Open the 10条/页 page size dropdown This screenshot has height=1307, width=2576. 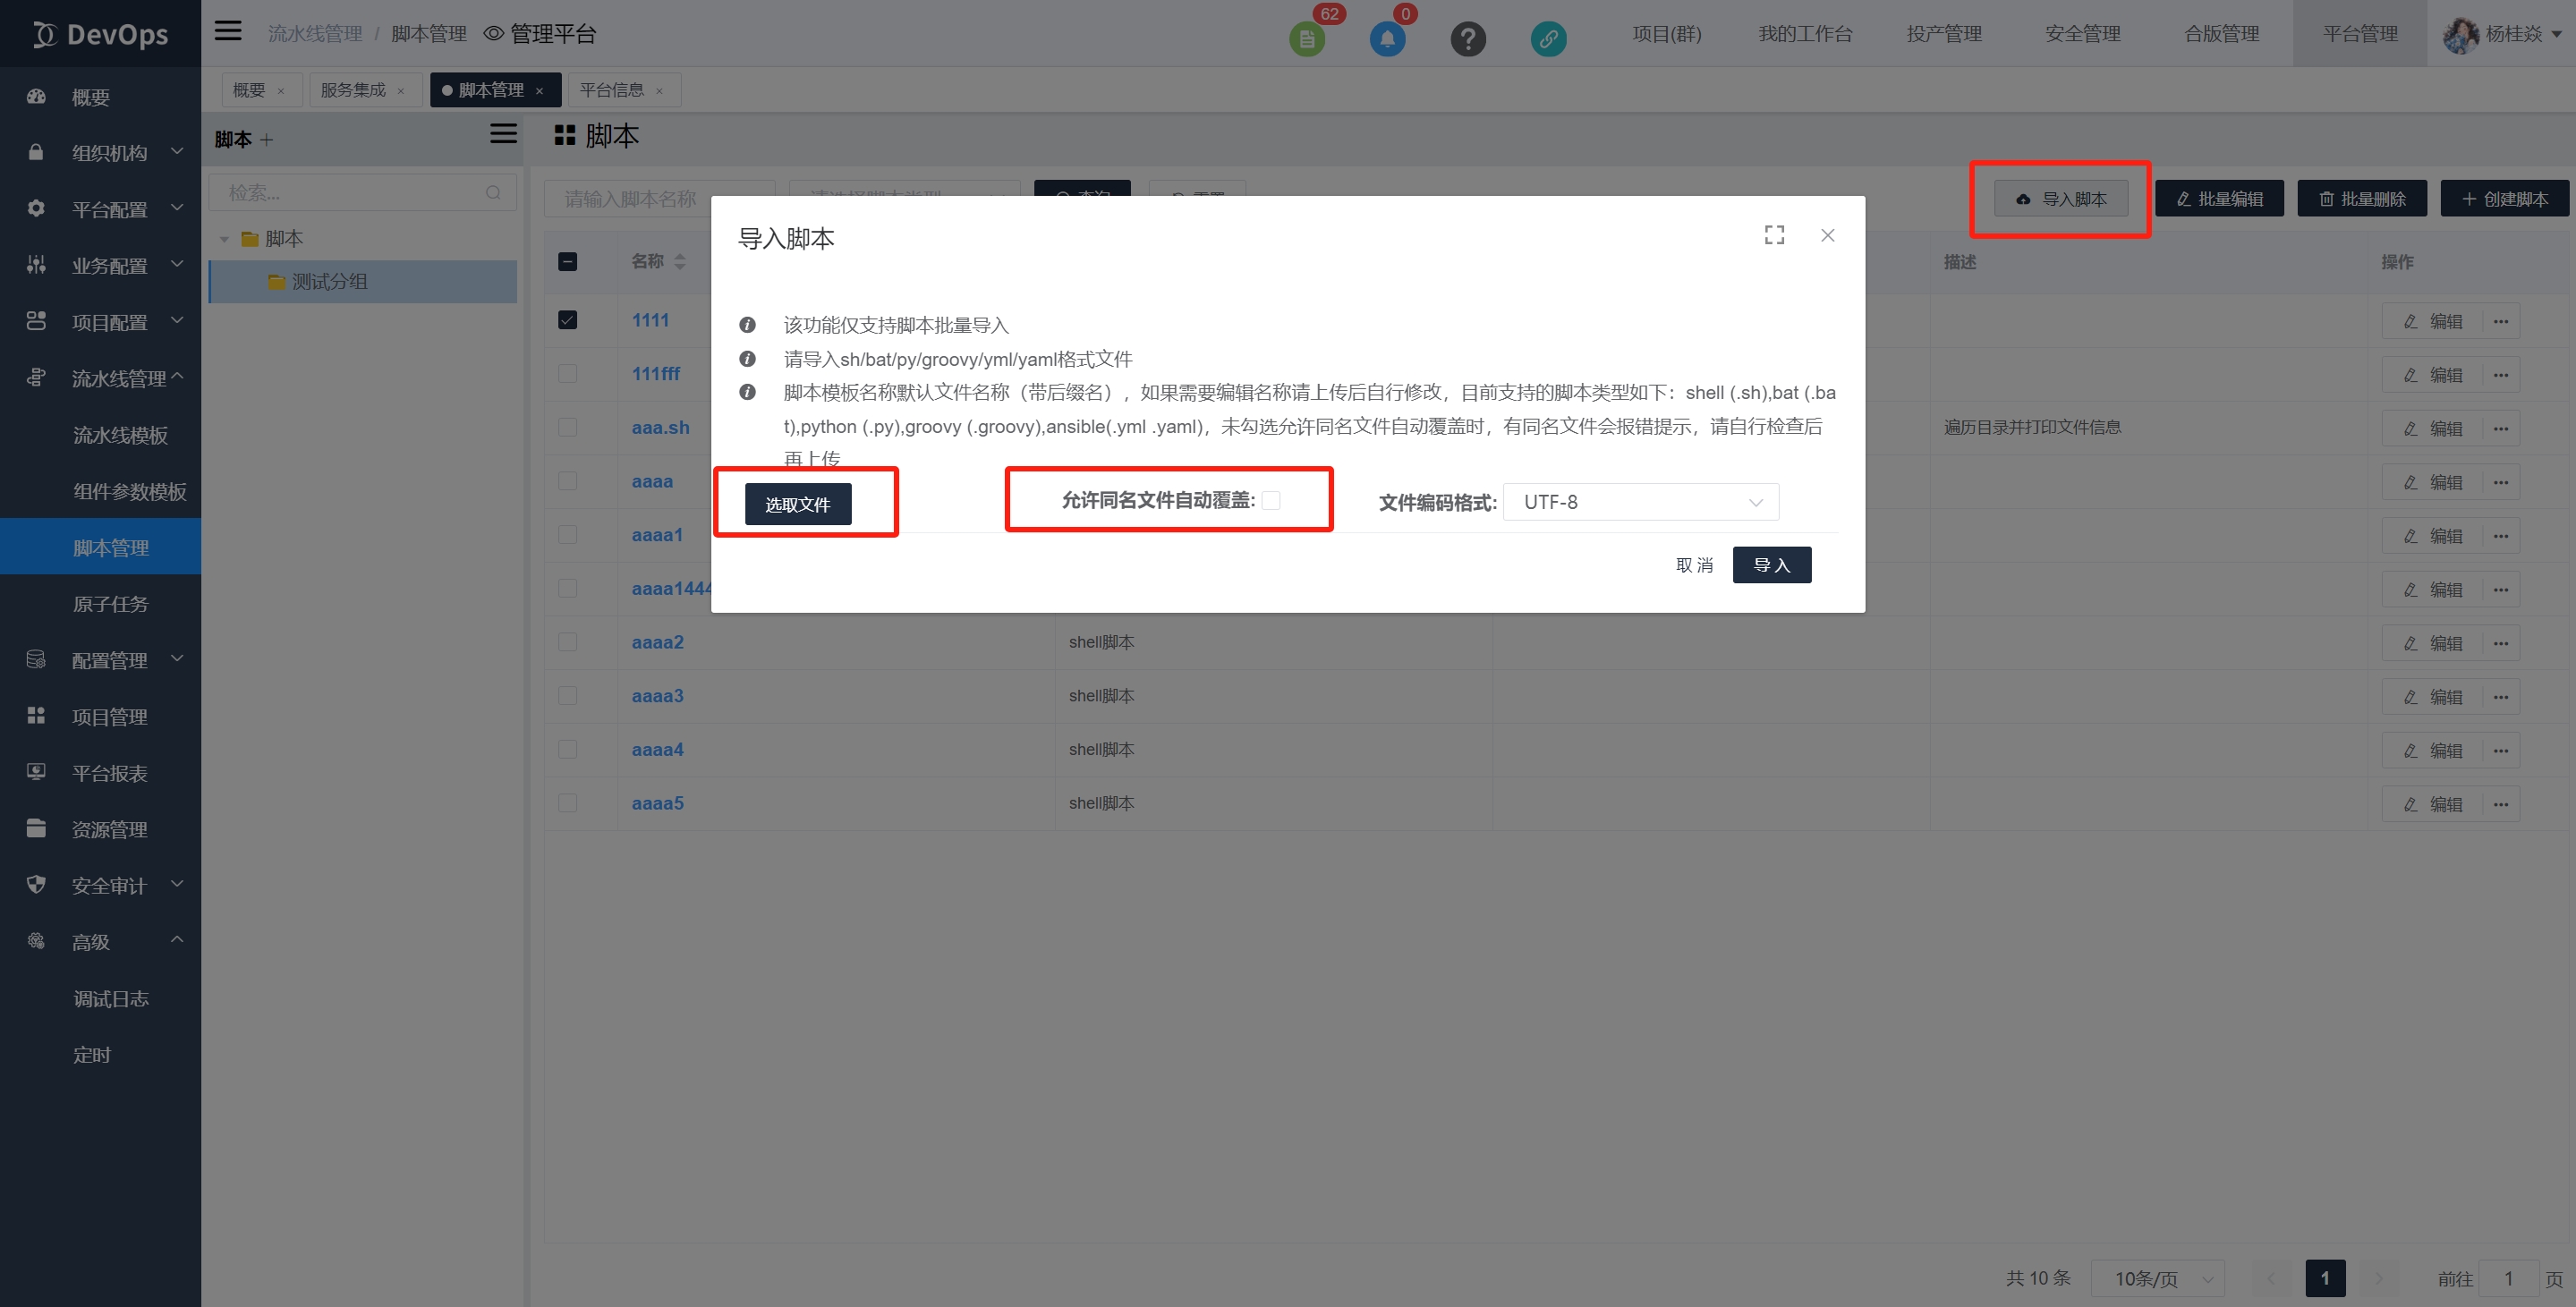(x=2158, y=1278)
